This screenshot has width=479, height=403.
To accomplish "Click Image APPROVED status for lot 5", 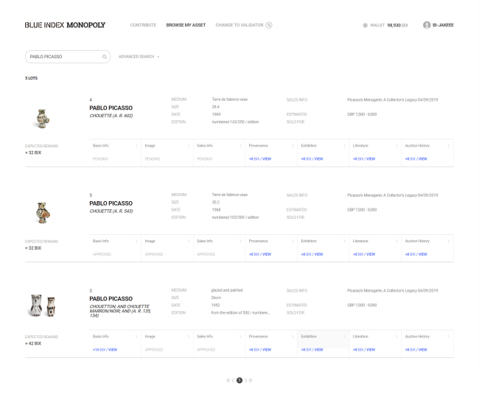I will point(154,254).
